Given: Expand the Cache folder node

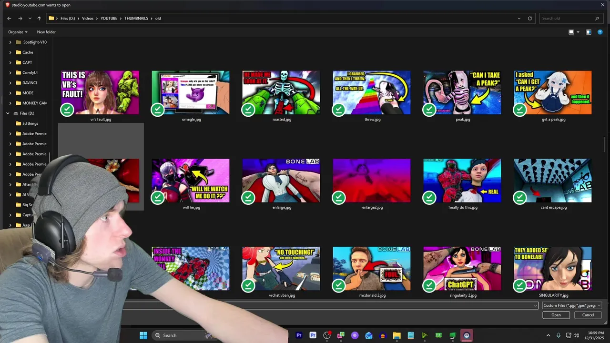Looking at the screenshot, I should pyautogui.click(x=10, y=52).
